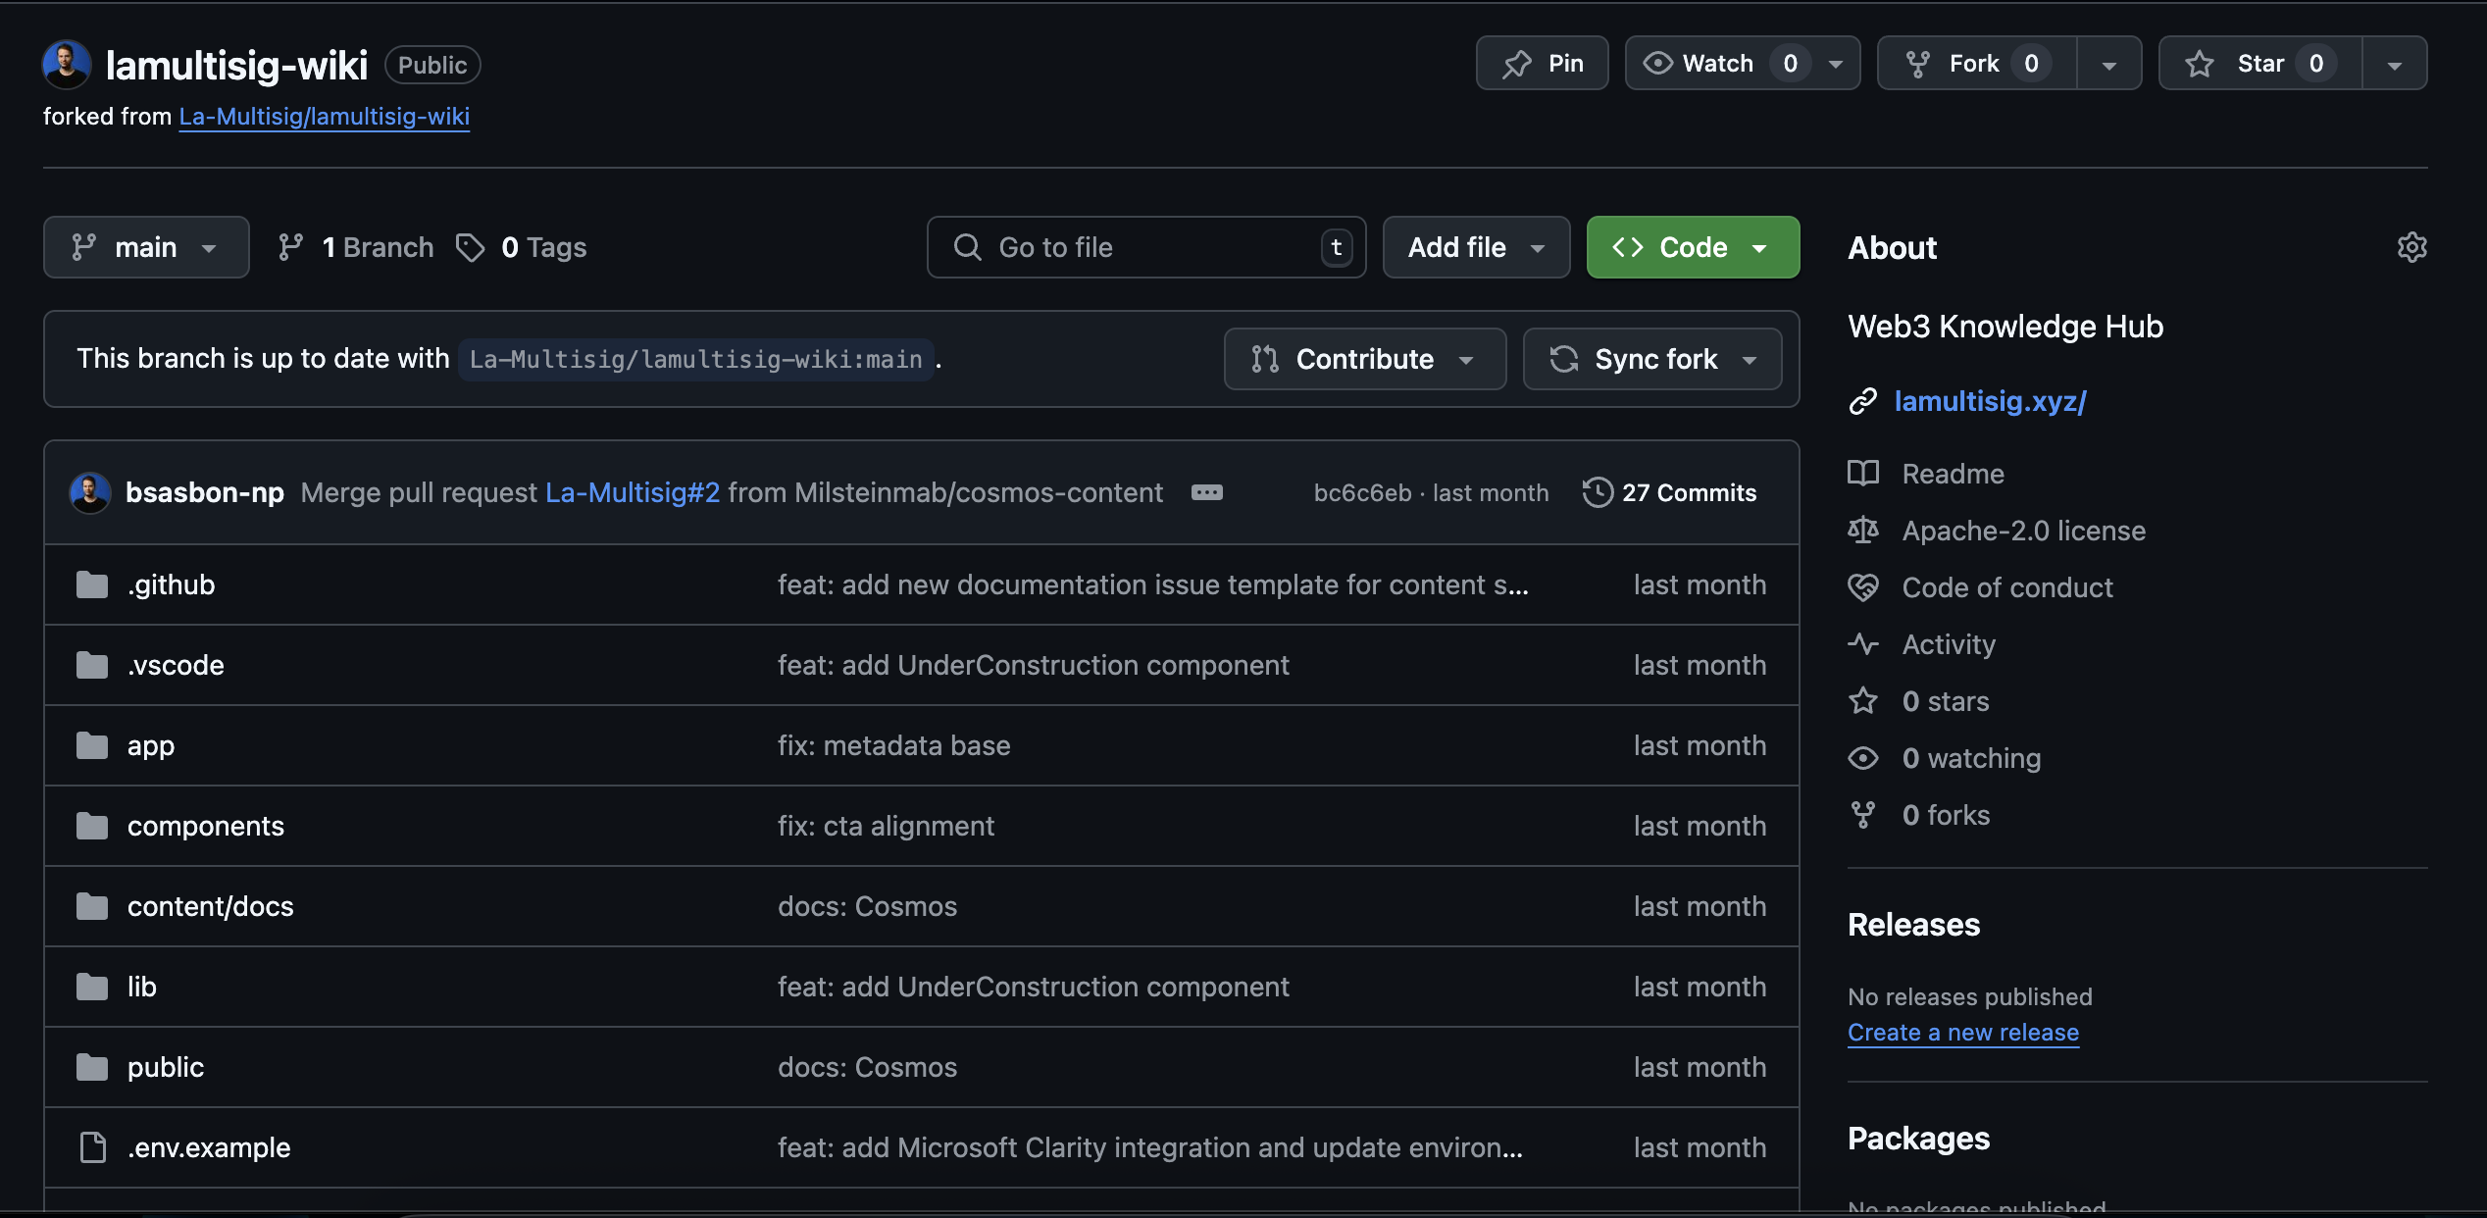Open the Activity link with pulse icon
This screenshot has width=2487, height=1218.
click(x=1948, y=644)
